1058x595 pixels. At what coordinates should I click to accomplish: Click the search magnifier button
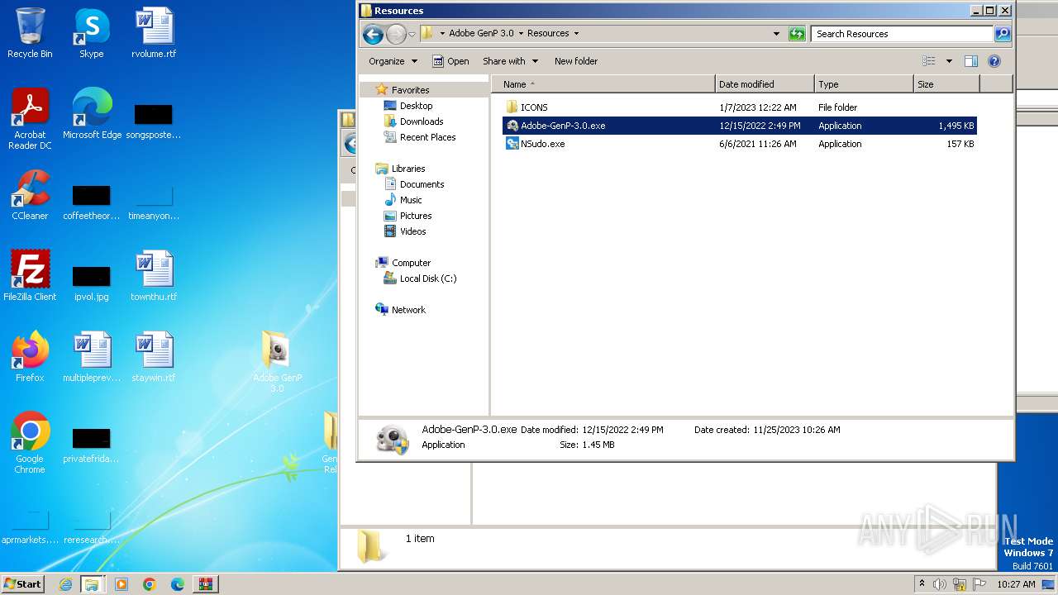[x=1003, y=34]
